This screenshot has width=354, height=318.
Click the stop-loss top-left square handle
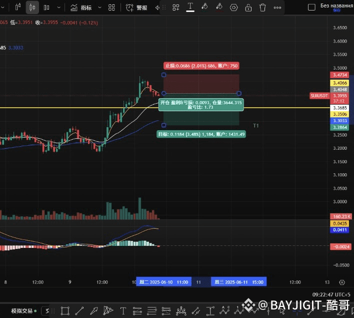[x=164, y=75]
